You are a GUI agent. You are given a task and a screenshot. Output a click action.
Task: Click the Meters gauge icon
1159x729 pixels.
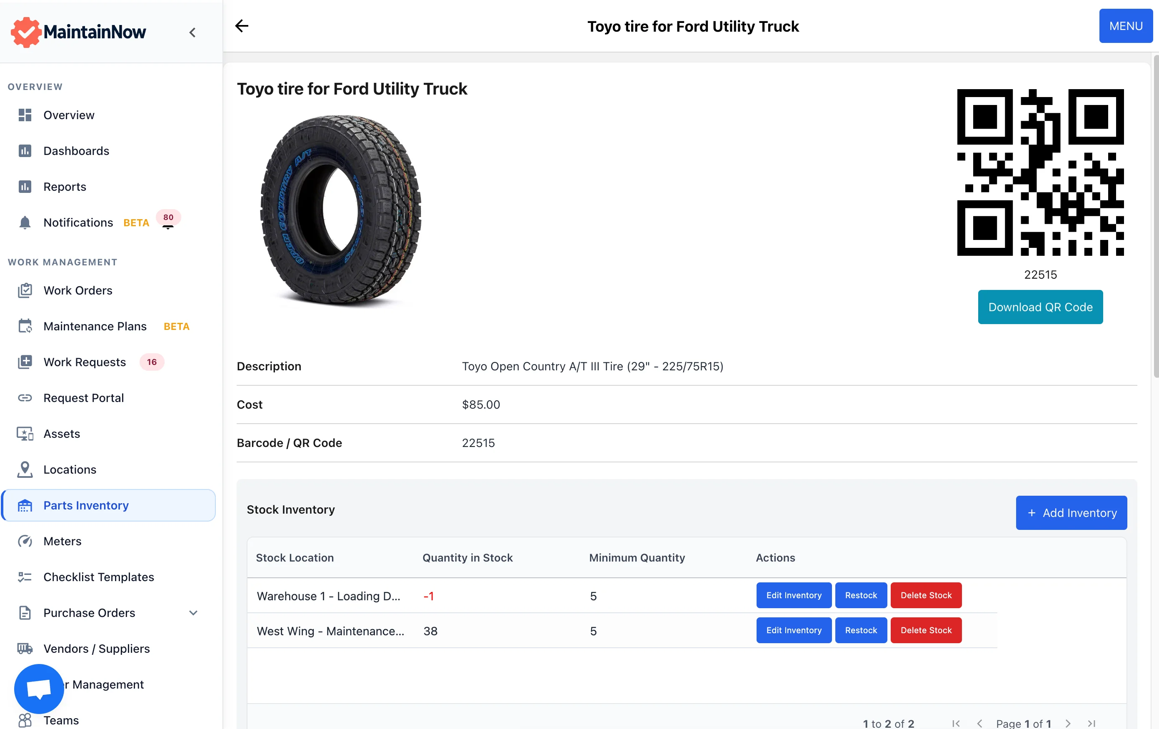[25, 541]
